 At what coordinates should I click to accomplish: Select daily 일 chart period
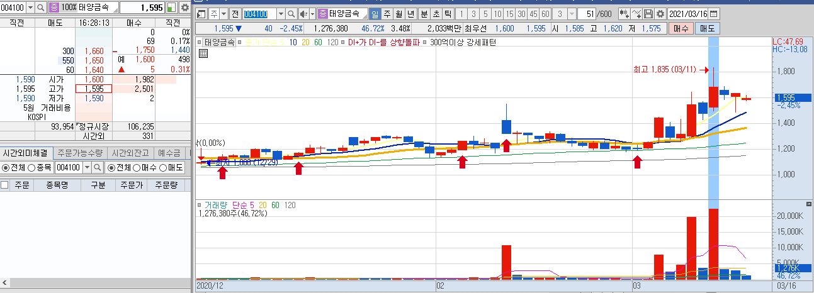[375, 13]
